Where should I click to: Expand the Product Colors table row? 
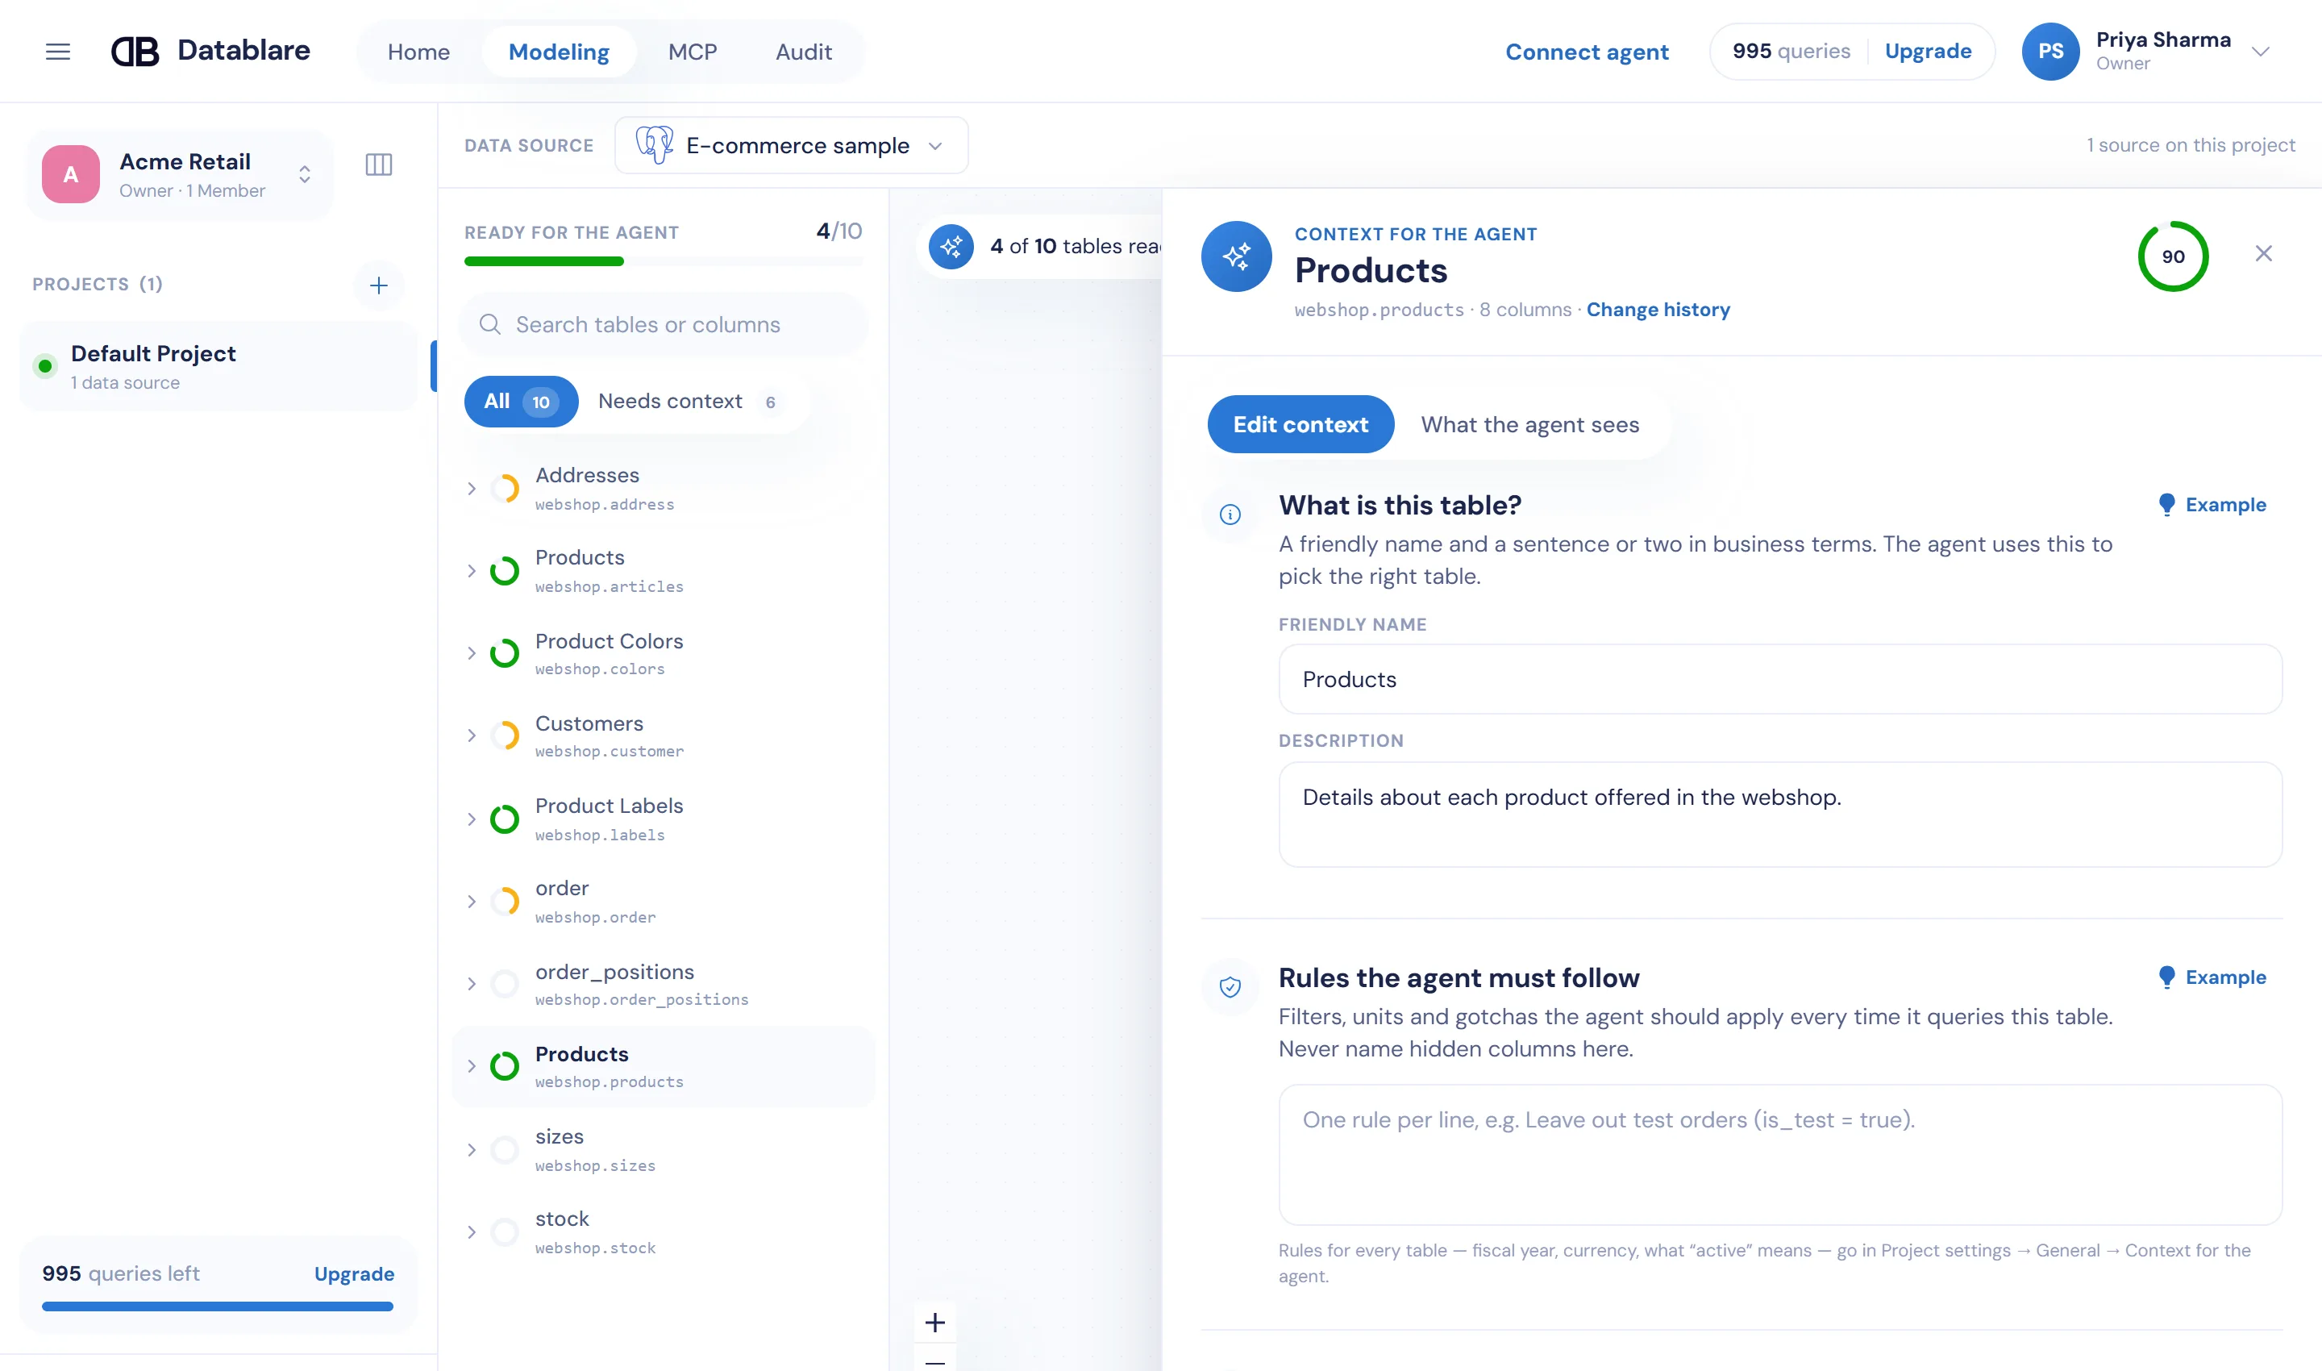tap(471, 653)
